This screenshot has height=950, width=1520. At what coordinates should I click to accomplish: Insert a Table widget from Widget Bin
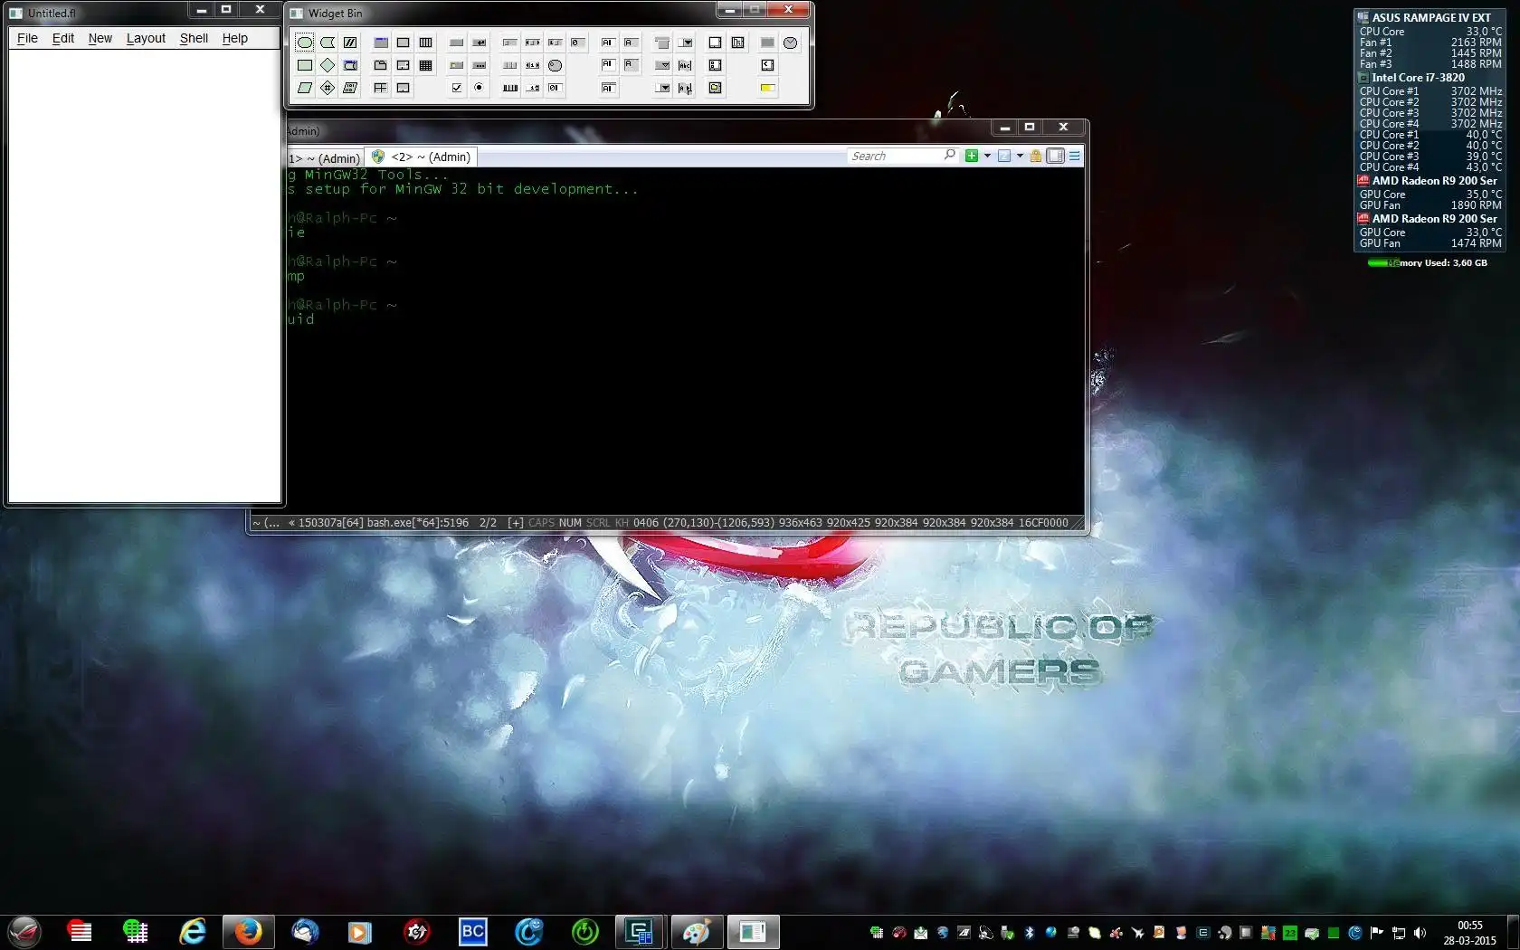coord(426,65)
